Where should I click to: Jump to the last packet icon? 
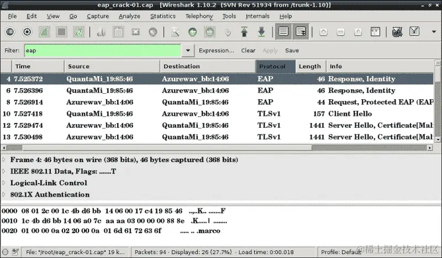261,32
